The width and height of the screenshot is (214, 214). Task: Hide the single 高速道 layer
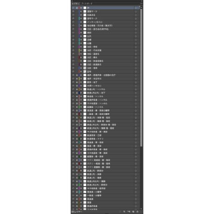[73, 199]
